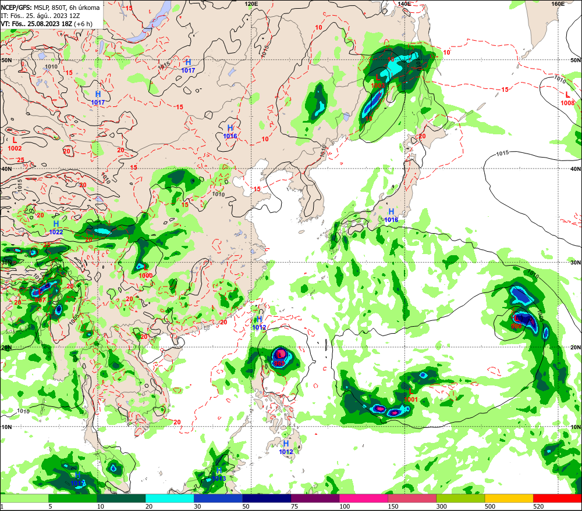Click the low pressure label 1008
Viewport: 582px width, 511px height.
(567, 99)
